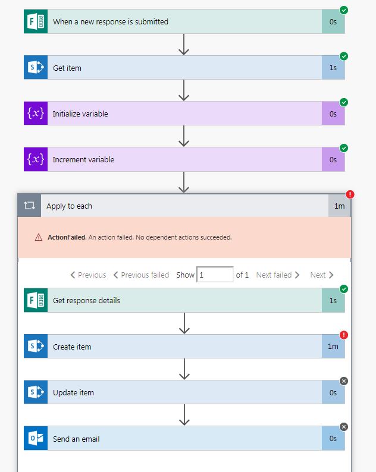Click the warning triangle beside ActionFailed
Viewport: 376px width, 472px height.
tap(39, 237)
